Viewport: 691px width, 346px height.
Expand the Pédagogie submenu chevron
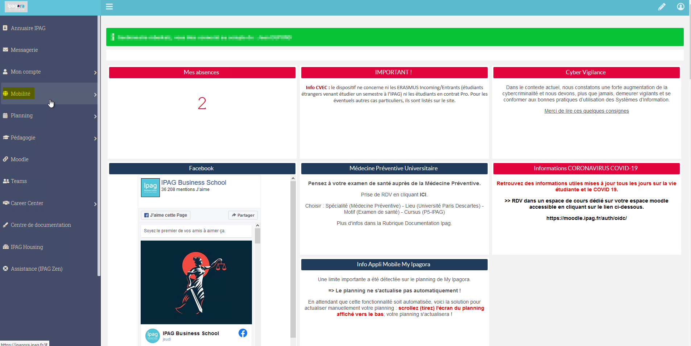[95, 138]
